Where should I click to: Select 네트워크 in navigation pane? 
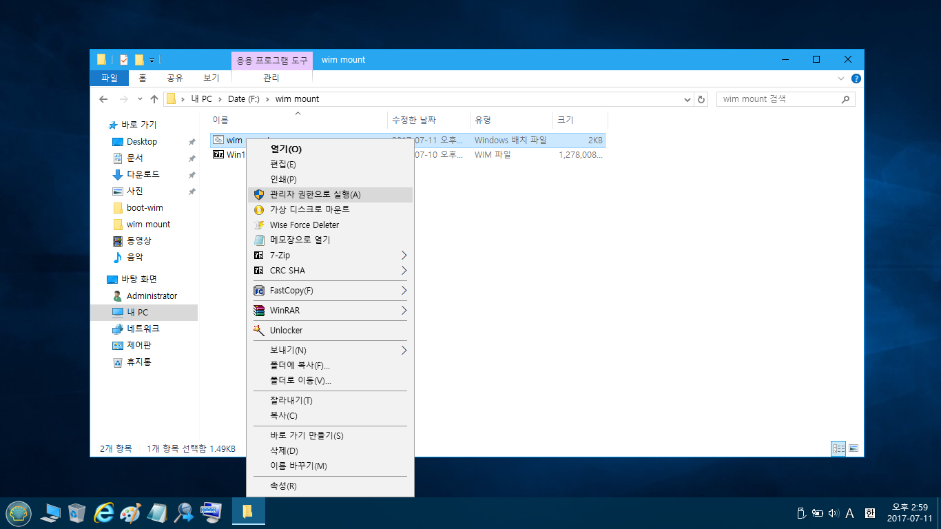(144, 329)
